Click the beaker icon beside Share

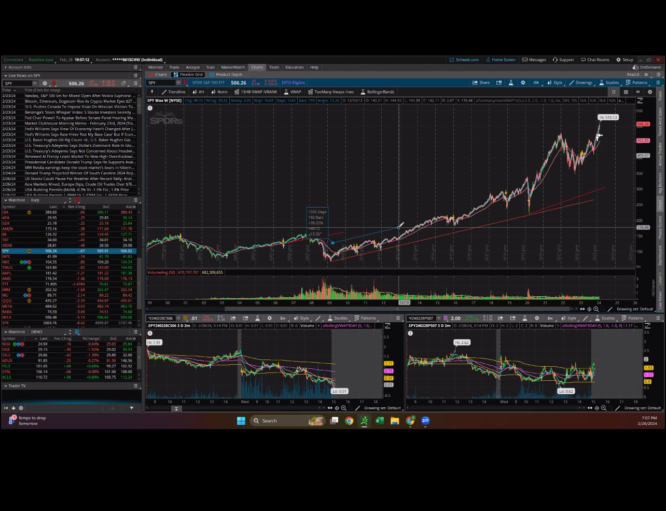pos(511,82)
